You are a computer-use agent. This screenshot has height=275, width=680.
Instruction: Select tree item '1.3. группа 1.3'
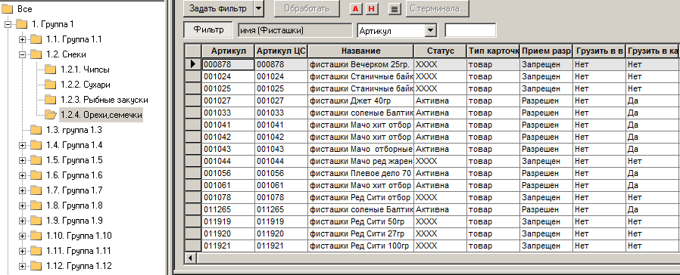[x=73, y=130]
